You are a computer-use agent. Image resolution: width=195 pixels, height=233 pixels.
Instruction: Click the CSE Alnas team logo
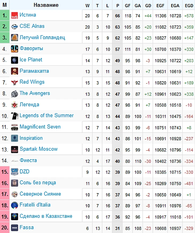(x=14, y=27)
